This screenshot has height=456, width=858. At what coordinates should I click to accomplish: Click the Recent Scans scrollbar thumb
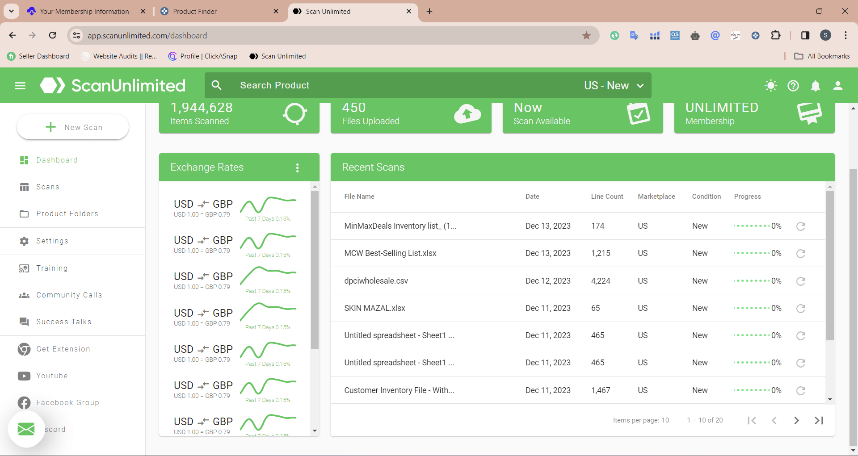point(830,266)
